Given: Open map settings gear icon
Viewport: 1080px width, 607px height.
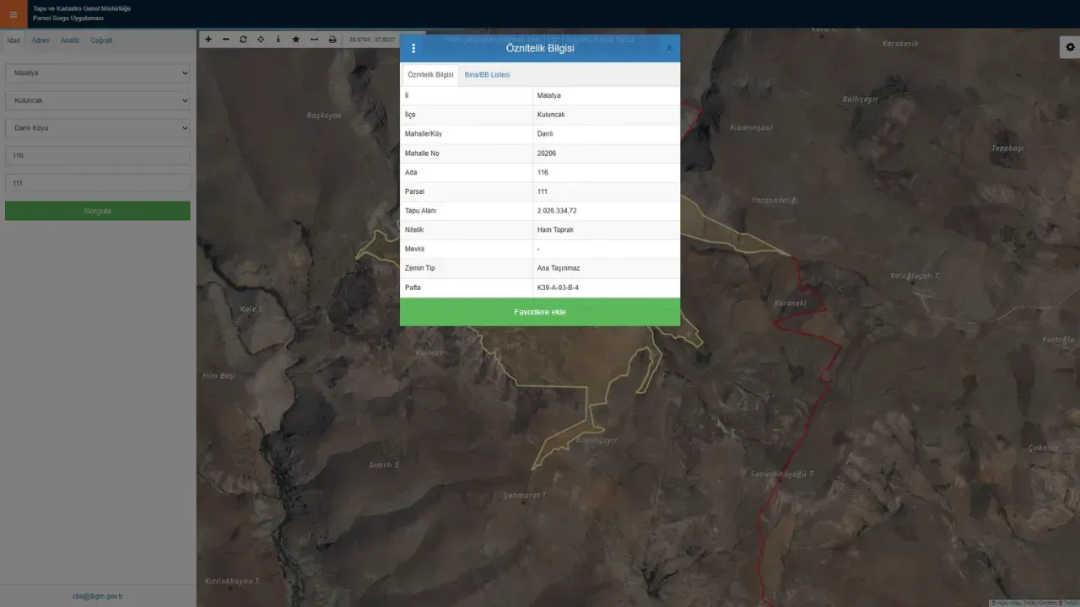Looking at the screenshot, I should pos(1069,48).
